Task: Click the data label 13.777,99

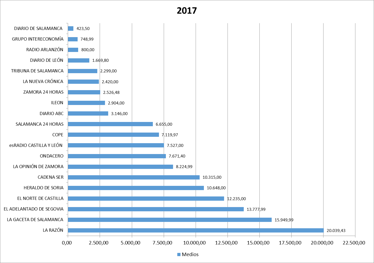Action: click(256, 209)
